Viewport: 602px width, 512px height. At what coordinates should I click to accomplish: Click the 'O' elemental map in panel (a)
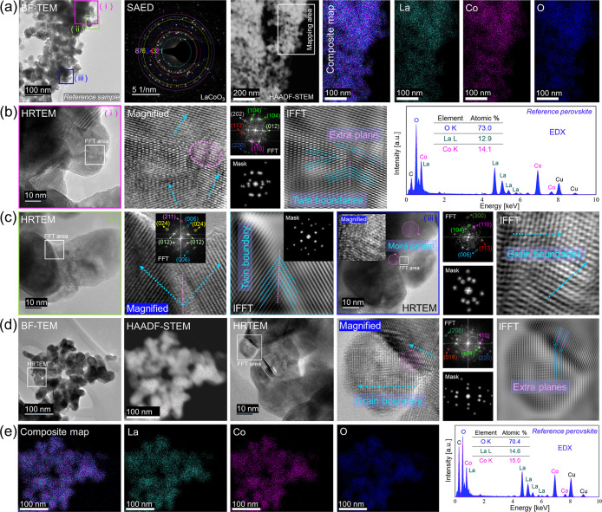tap(566, 51)
